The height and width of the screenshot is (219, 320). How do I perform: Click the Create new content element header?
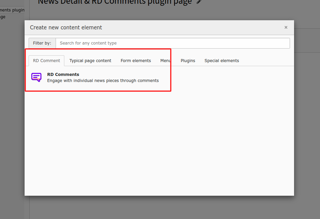click(66, 27)
